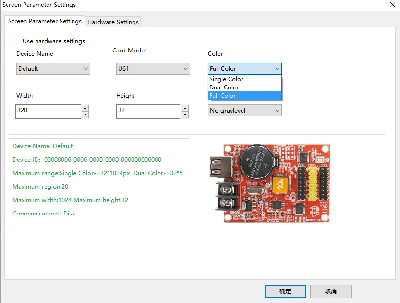This screenshot has height=303, width=400.
Task: Open the No graylevel dropdown
Action: 244,111
